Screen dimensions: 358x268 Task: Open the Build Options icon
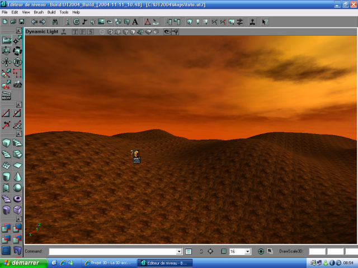[x=240, y=22]
